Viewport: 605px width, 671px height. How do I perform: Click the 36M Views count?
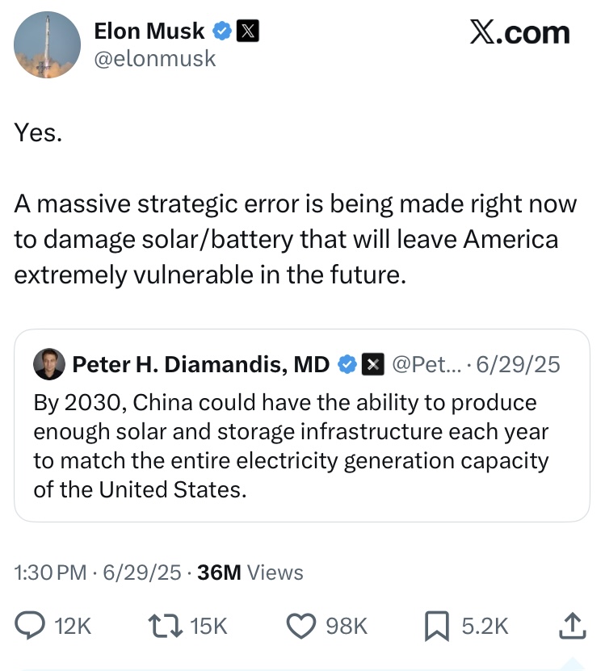(250, 572)
